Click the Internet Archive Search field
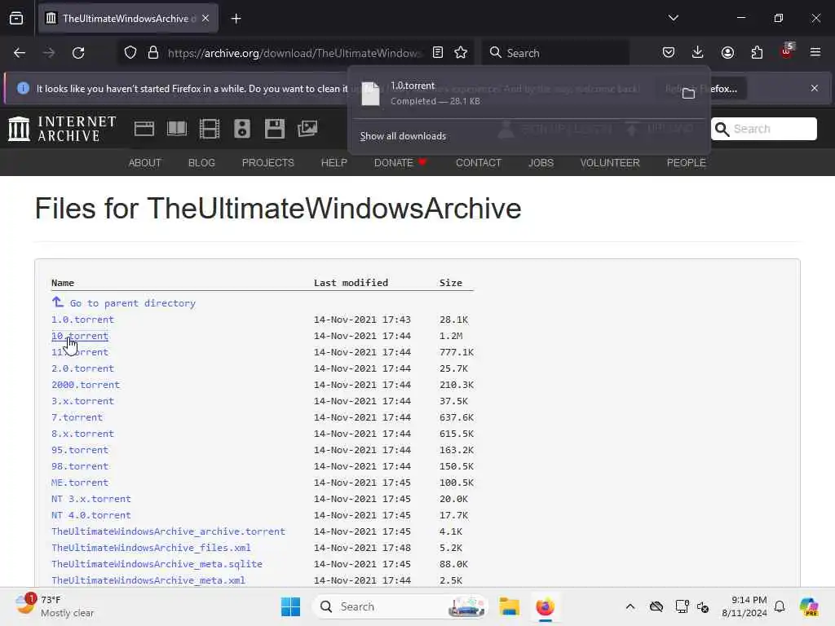This screenshot has height=626, width=835. tap(763, 129)
